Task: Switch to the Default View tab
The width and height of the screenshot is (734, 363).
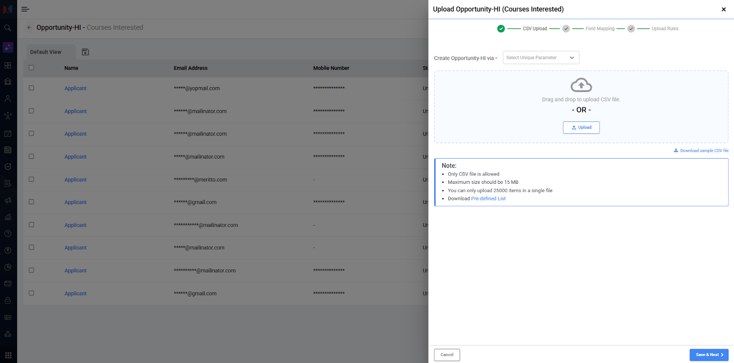Action: 46,52
